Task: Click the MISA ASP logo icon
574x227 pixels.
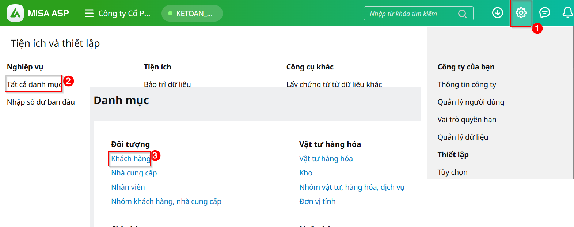Action: 15,13
